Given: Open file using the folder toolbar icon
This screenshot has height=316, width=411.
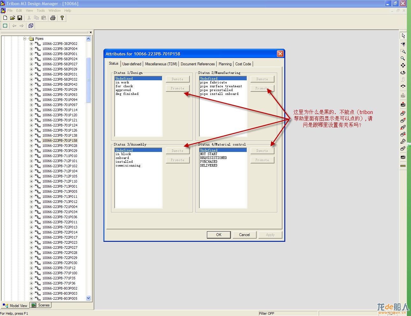Looking at the screenshot, I should 12,18.
